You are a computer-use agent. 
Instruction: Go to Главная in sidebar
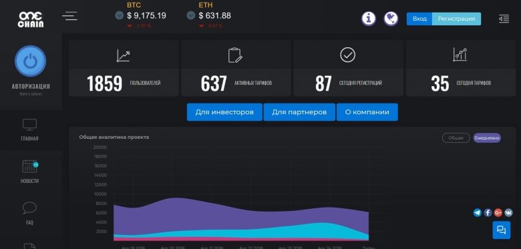click(29, 130)
